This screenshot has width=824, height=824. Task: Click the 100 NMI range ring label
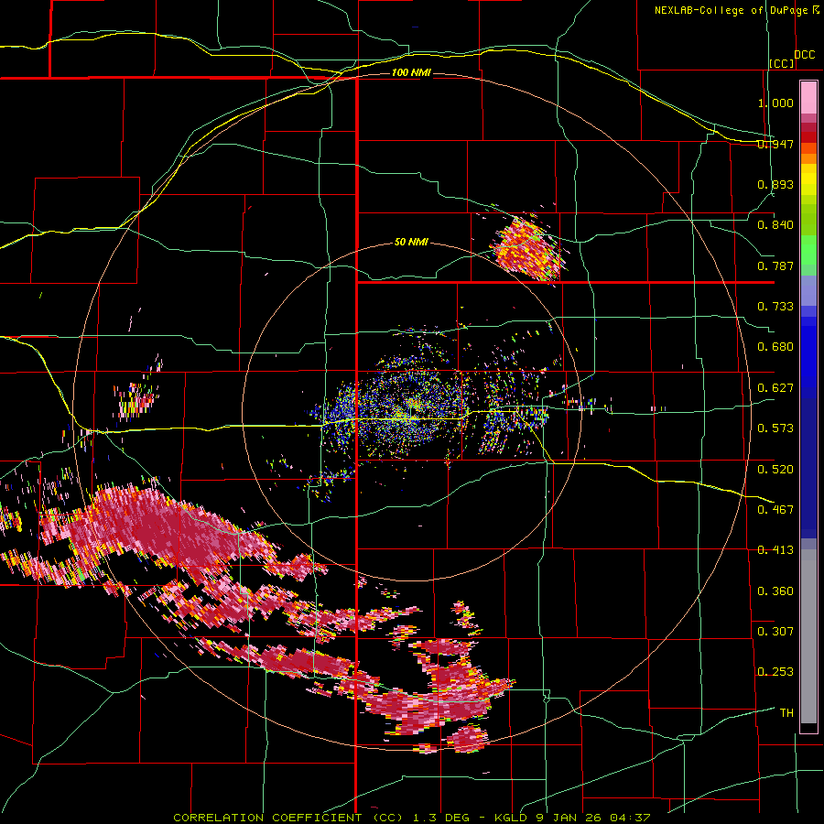click(411, 72)
